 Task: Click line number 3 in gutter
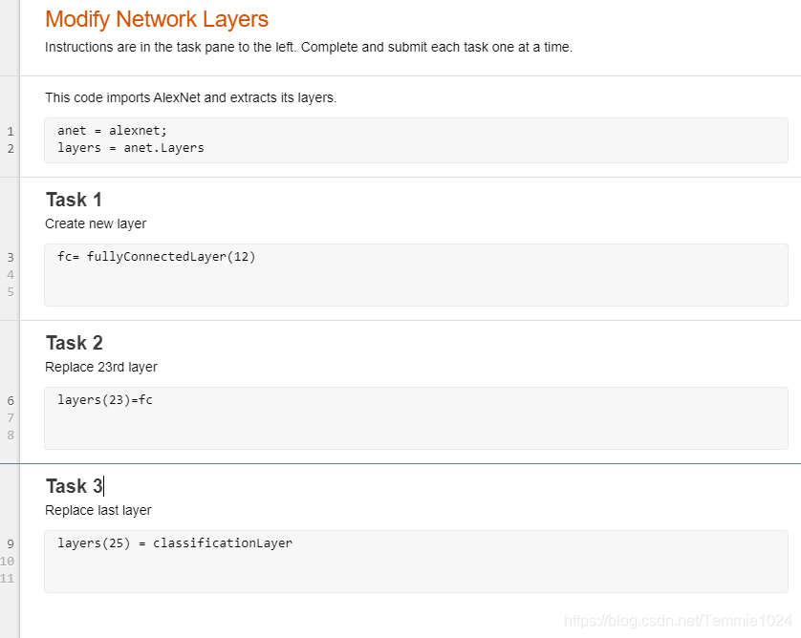click(11, 258)
